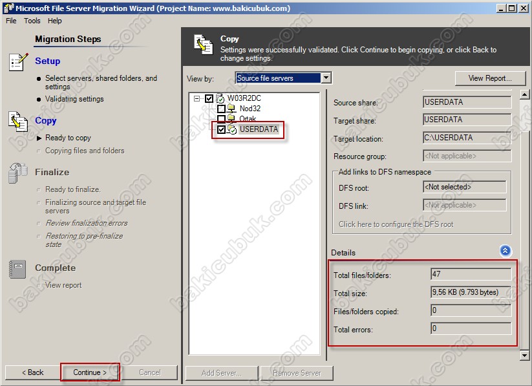
Task: Click the scrollbar up arrow
Action: tap(524, 94)
